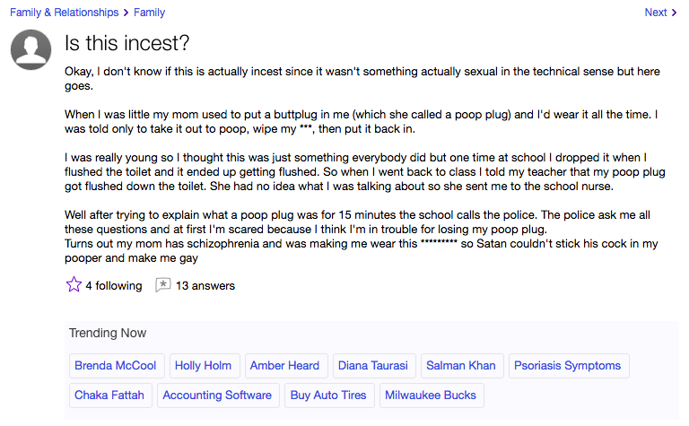Image resolution: width=689 pixels, height=426 pixels.
Task: Click the purple star follow icon
Action: click(x=74, y=284)
